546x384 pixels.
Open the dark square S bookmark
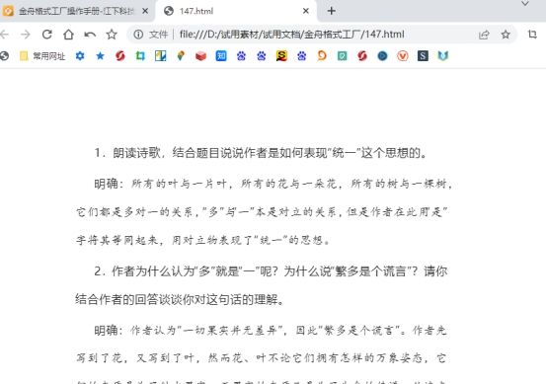[423, 55]
